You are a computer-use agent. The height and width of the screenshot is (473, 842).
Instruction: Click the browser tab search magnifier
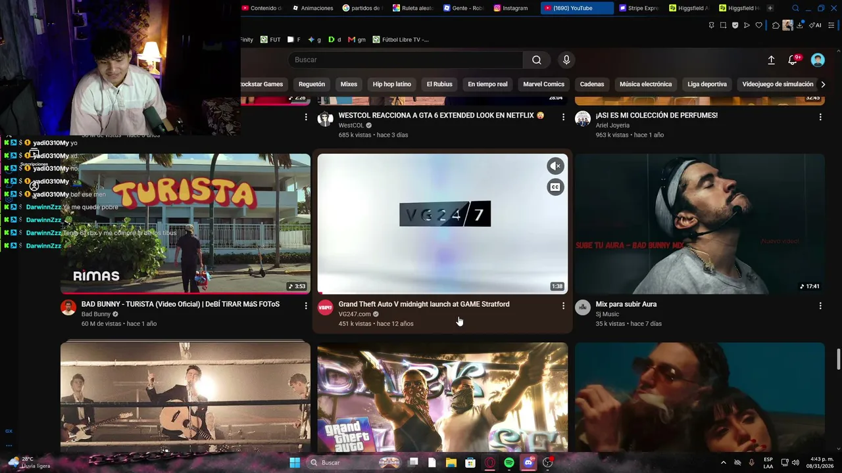coord(795,8)
